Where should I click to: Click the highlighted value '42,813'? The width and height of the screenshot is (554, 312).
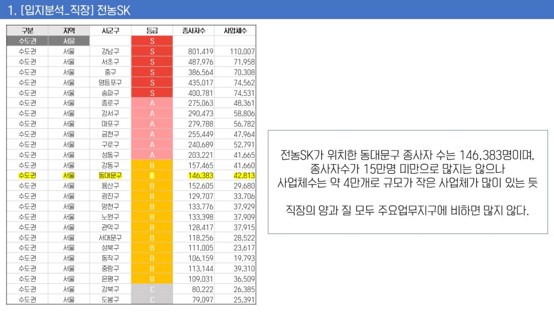[x=244, y=175]
